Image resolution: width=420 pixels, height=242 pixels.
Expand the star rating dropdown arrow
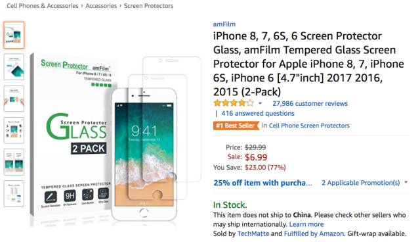[x=260, y=103]
